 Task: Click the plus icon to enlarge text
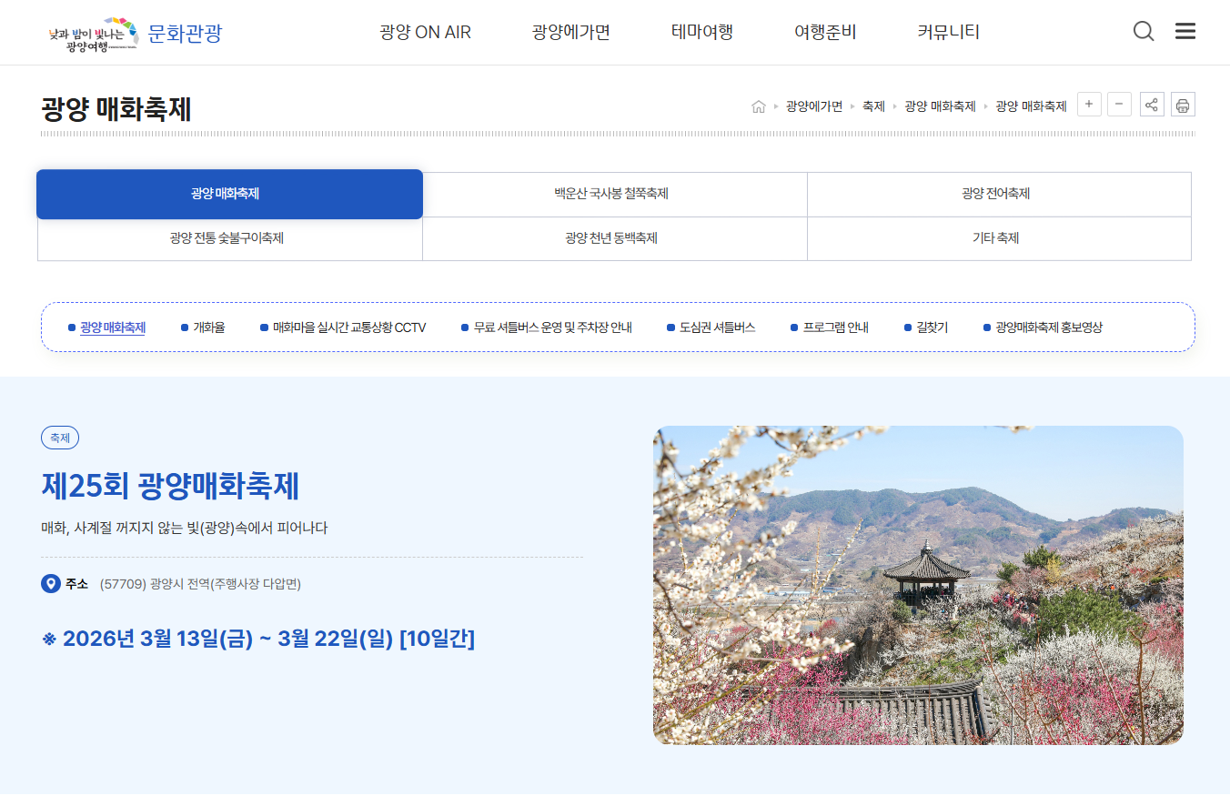click(1089, 104)
